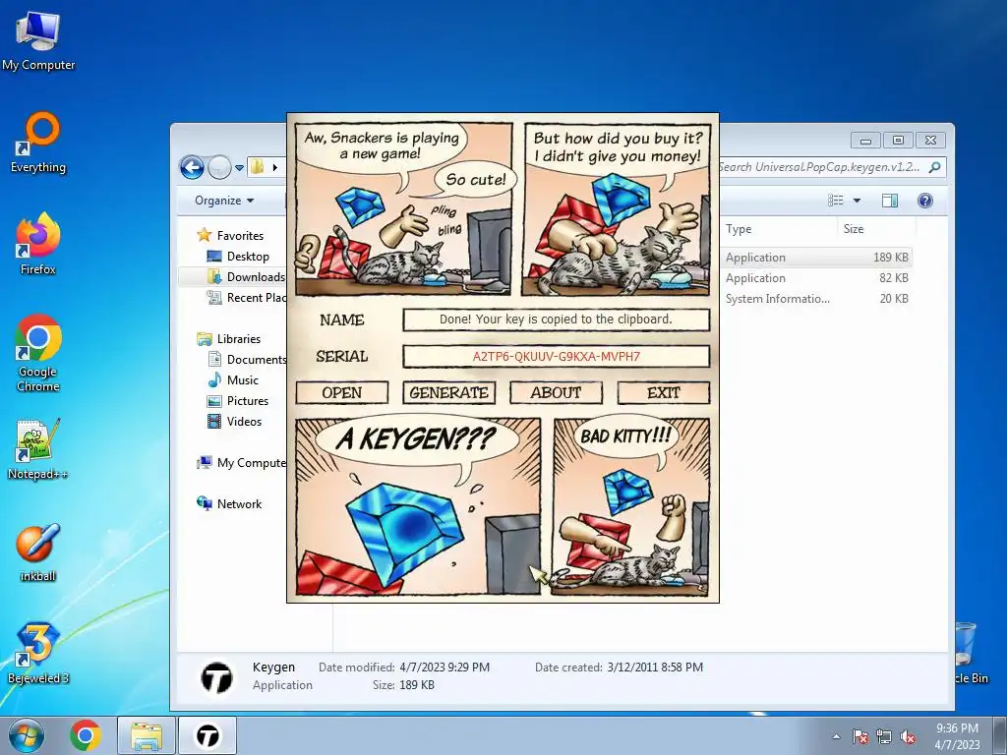Image resolution: width=1007 pixels, height=755 pixels.
Task: Expand the address bar folder chevron
Action: click(275, 167)
